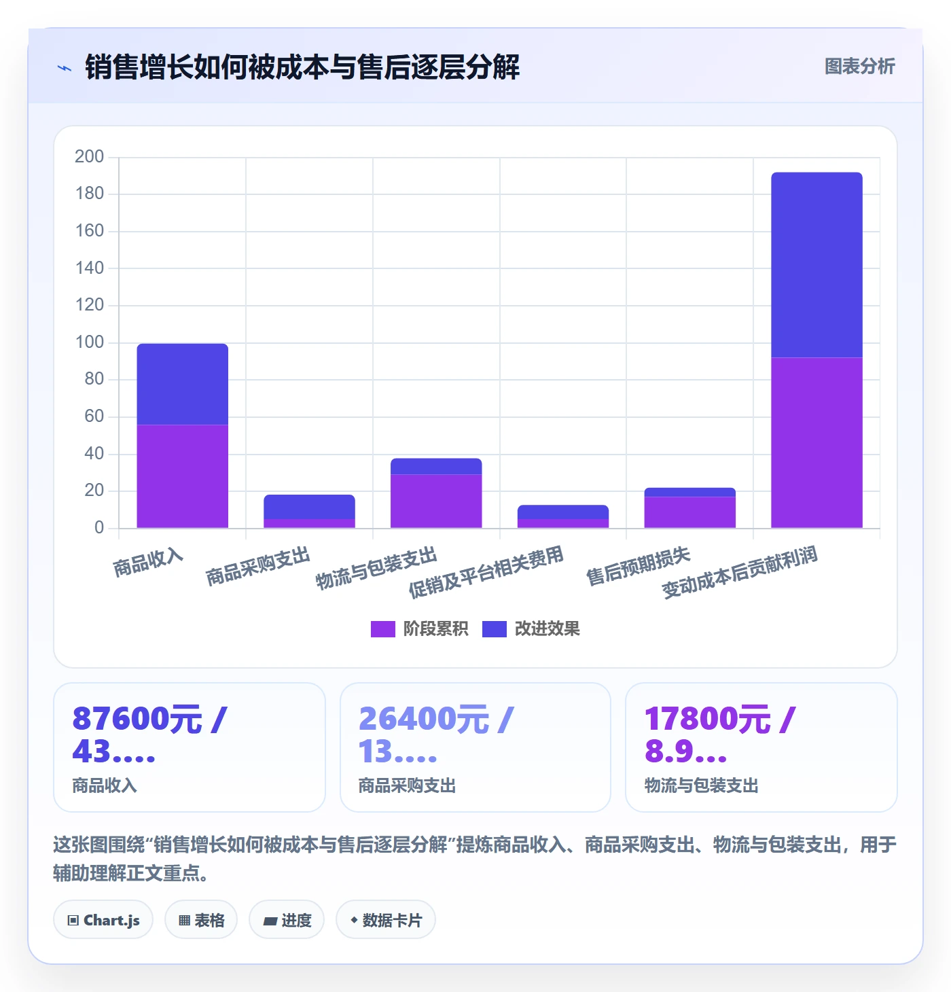Click the description paragraph starting 这张图围绕
951x992 pixels.
coord(475,859)
